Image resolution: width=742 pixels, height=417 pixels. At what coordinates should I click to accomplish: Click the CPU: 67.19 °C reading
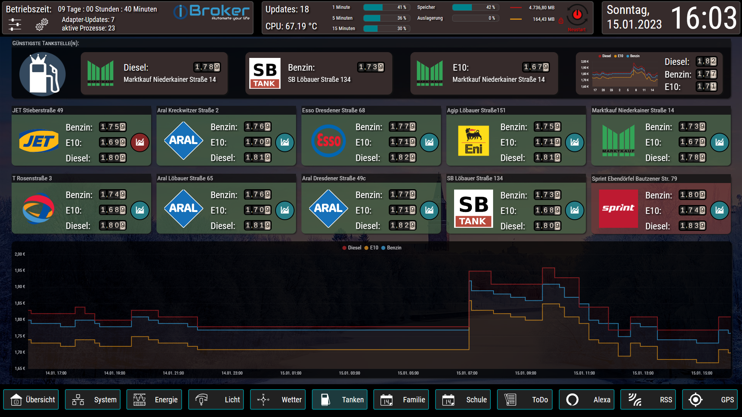[291, 26]
